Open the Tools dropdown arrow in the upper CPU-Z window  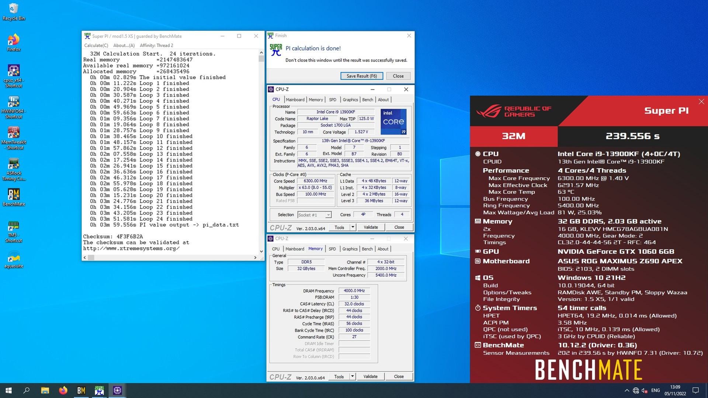click(353, 227)
